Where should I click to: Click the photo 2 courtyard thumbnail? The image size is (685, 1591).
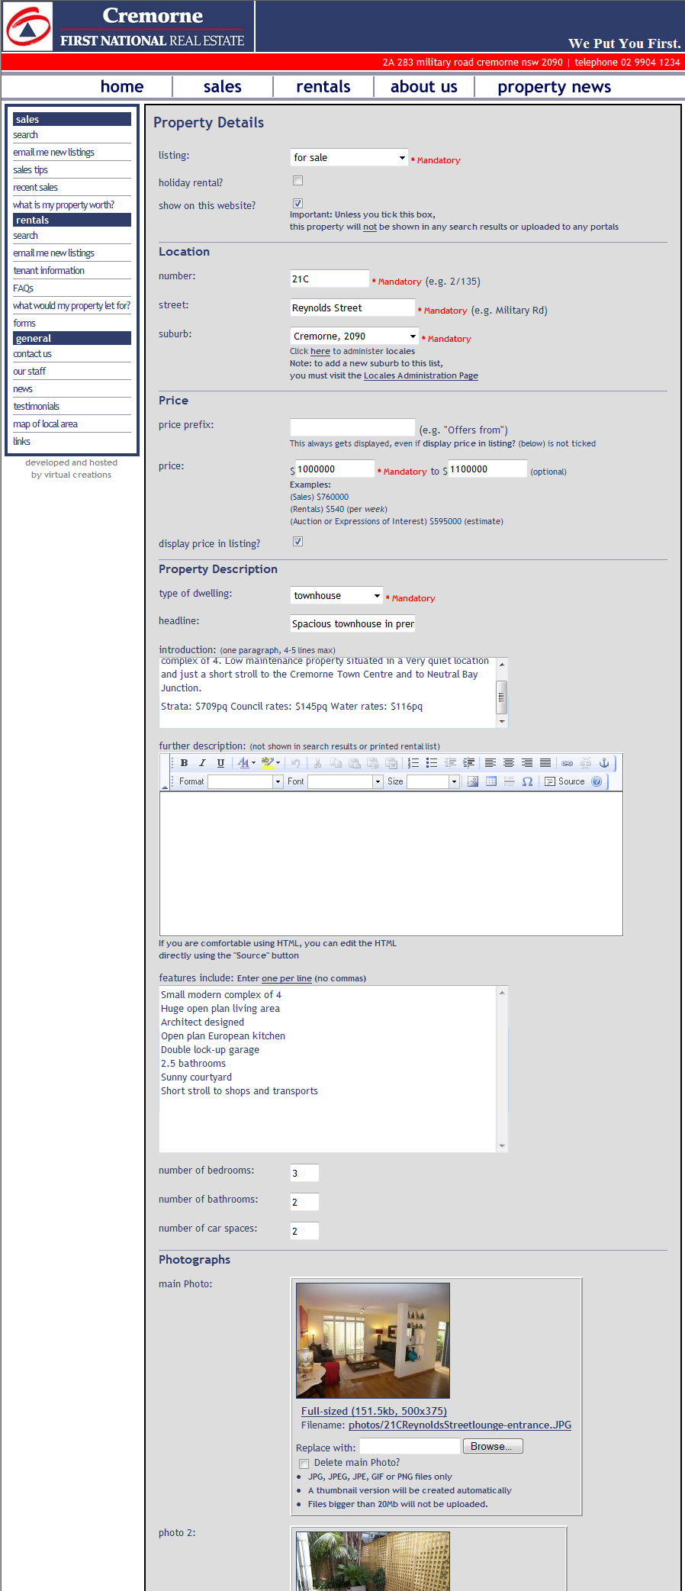tap(373, 1560)
